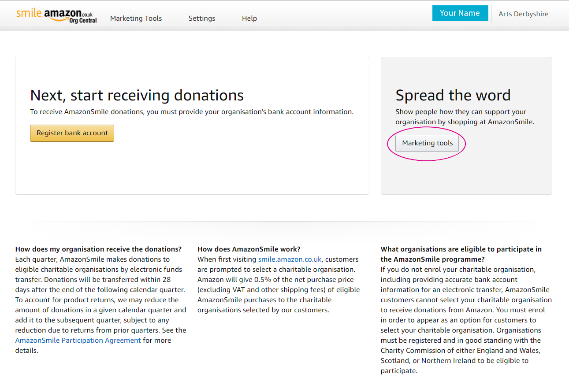
Task: Select the Spread the word heading
Action: (454, 95)
